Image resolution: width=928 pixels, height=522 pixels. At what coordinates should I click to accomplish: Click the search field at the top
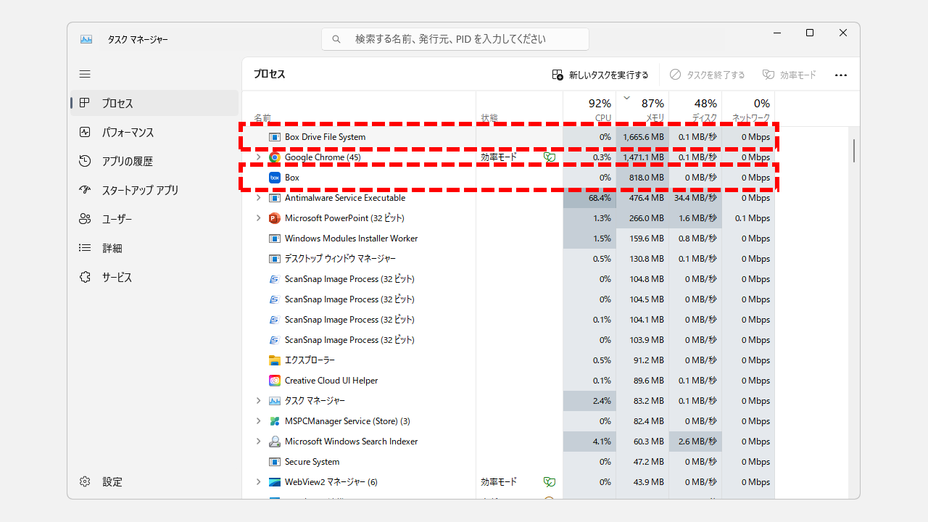455,38
